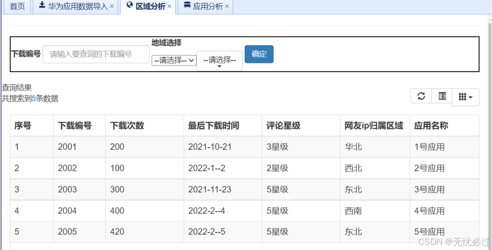Close the 应用分析 tab
The width and height of the screenshot is (492, 250).
click(x=227, y=7)
